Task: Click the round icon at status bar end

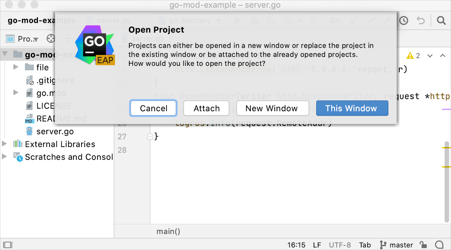Action: (439, 245)
